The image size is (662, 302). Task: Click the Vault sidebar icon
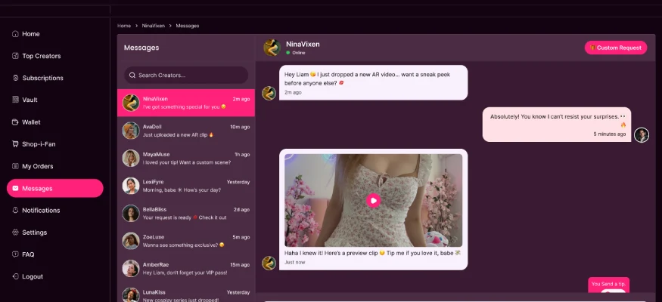tap(15, 100)
